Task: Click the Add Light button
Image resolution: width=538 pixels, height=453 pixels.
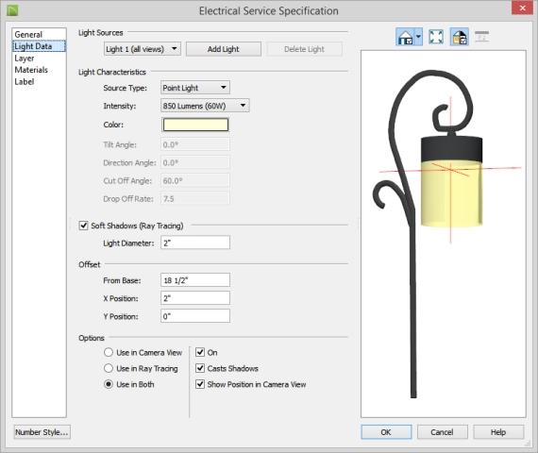Action: pyautogui.click(x=224, y=49)
